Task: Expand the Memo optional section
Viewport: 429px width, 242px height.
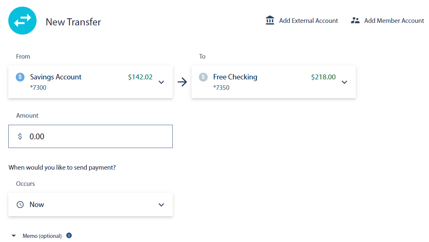Action: 14,235
